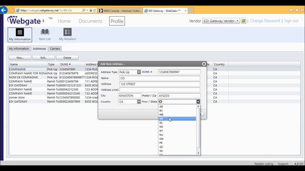Open the browser home icon
This screenshot has height=171, width=305.
pyautogui.click(x=291, y=10)
